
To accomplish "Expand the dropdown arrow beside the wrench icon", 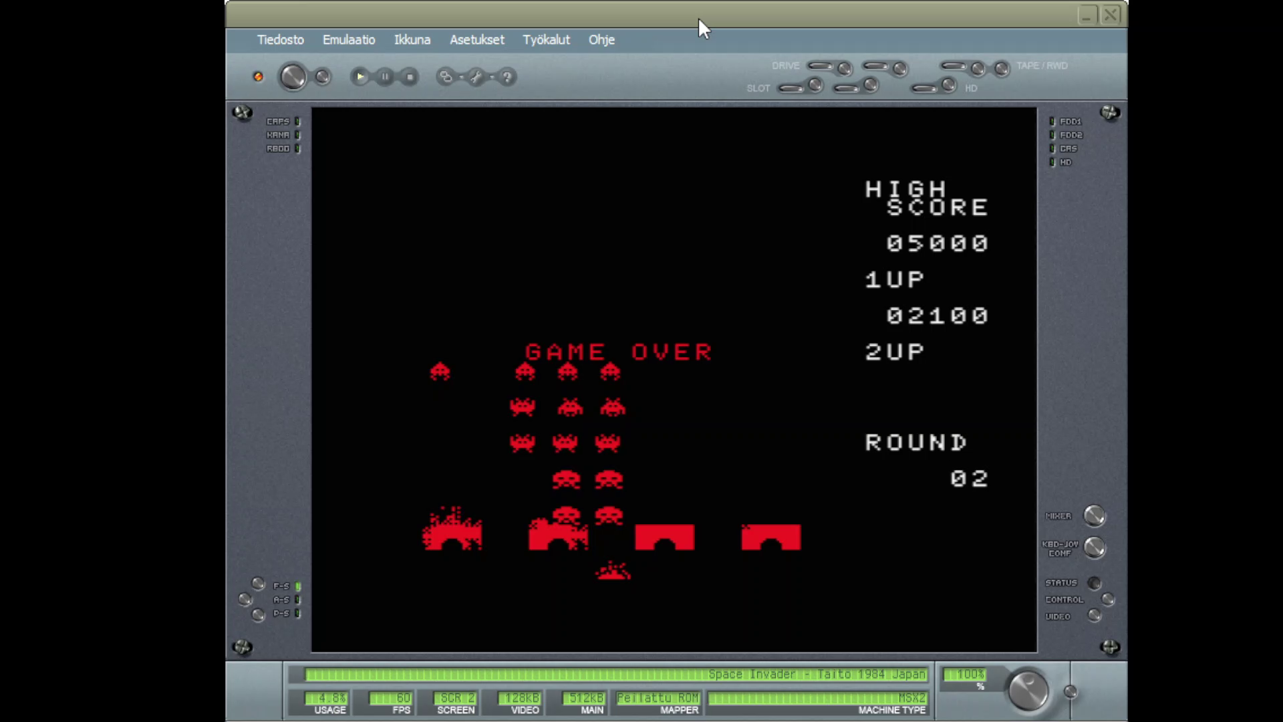I will click(491, 78).
